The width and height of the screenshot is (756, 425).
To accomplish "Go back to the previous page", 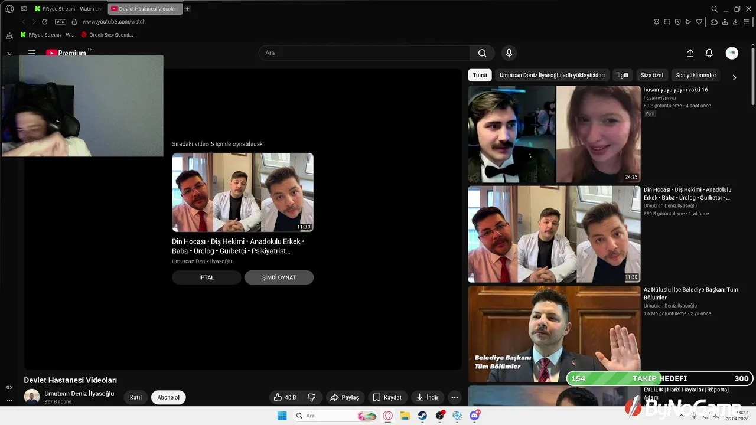I will point(24,22).
